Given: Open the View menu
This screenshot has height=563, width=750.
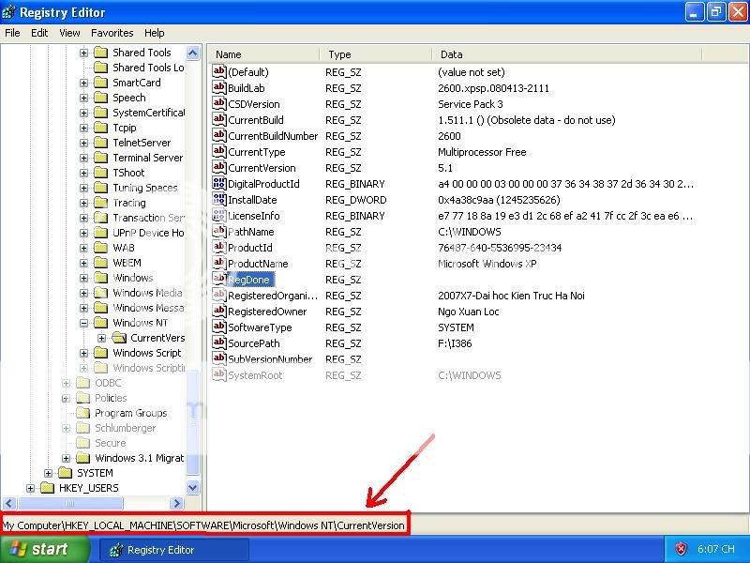Looking at the screenshot, I should click(x=69, y=33).
